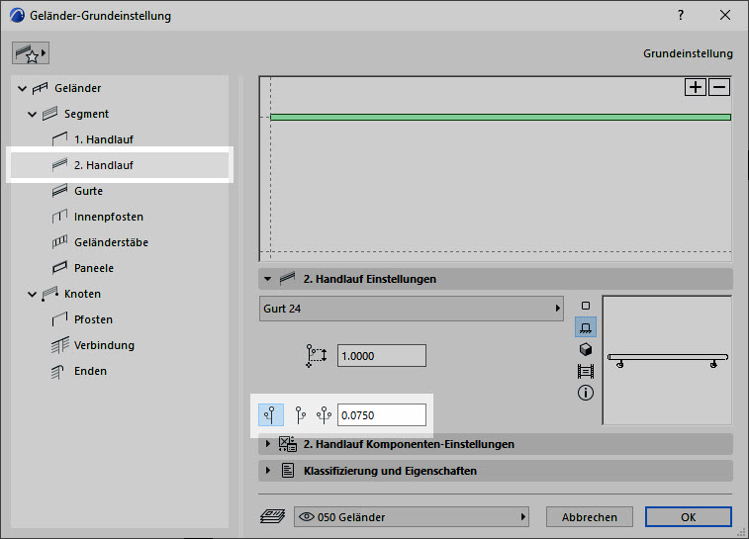Open the 050 Geländer layer dropdown
The height and width of the screenshot is (539, 749).
pyautogui.click(x=412, y=517)
